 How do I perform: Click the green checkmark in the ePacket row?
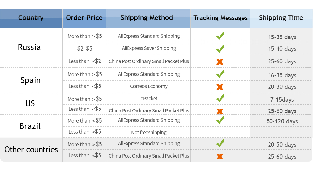[220, 98]
